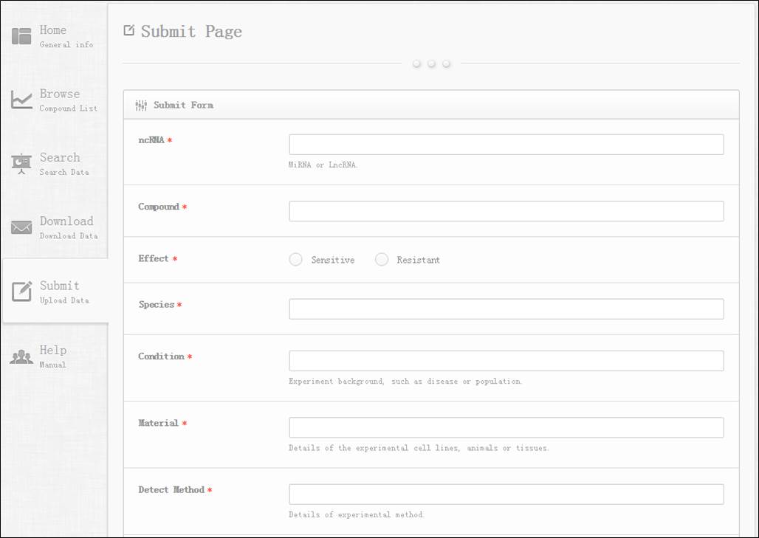
Task: Click the 'Sensitive' label text
Action: tap(333, 261)
